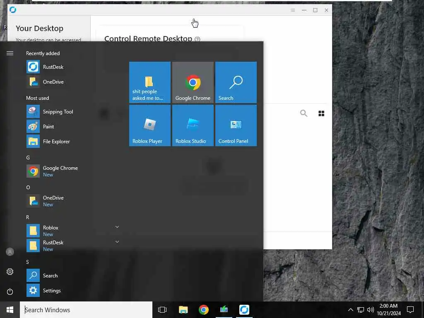Click the letter G section header
This screenshot has height=318, width=424.
click(28, 157)
